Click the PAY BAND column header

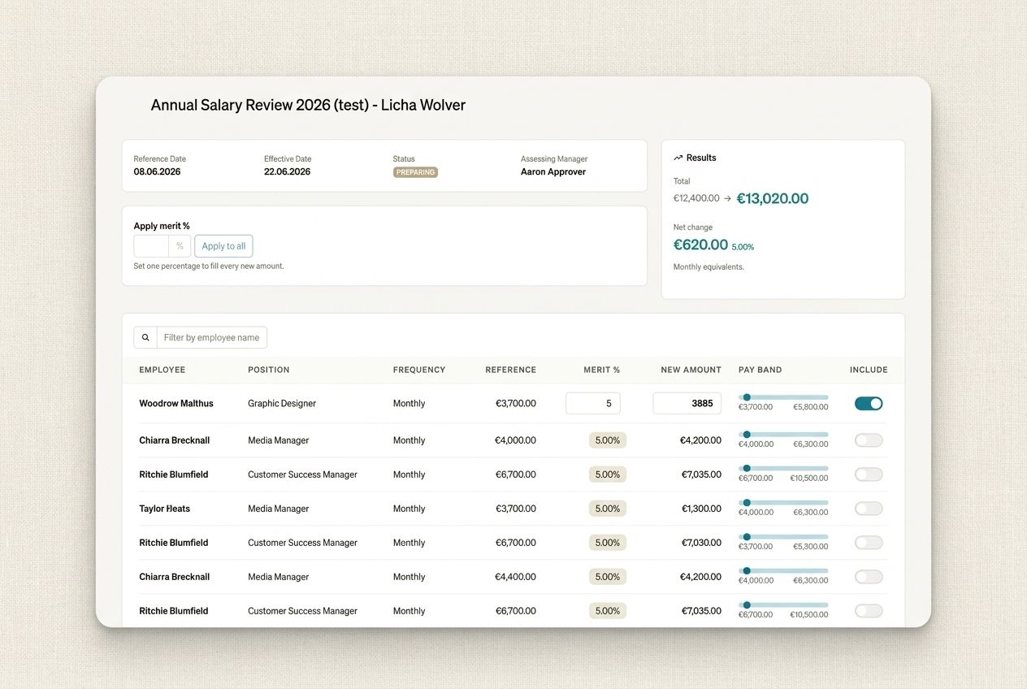tap(760, 370)
